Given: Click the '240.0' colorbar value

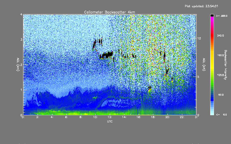Looking at the screenshot, I should [x=221, y=35].
